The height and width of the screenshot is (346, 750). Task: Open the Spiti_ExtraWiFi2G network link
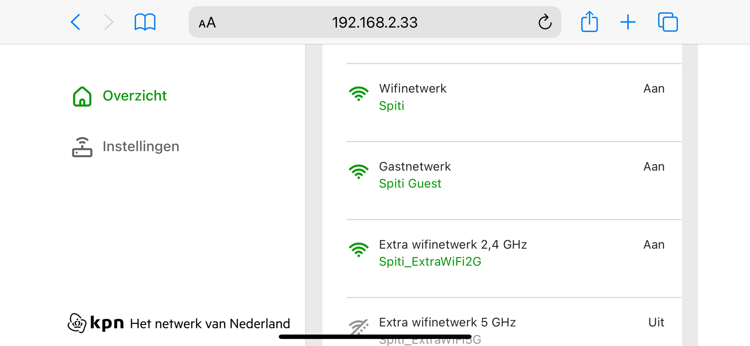click(x=430, y=261)
